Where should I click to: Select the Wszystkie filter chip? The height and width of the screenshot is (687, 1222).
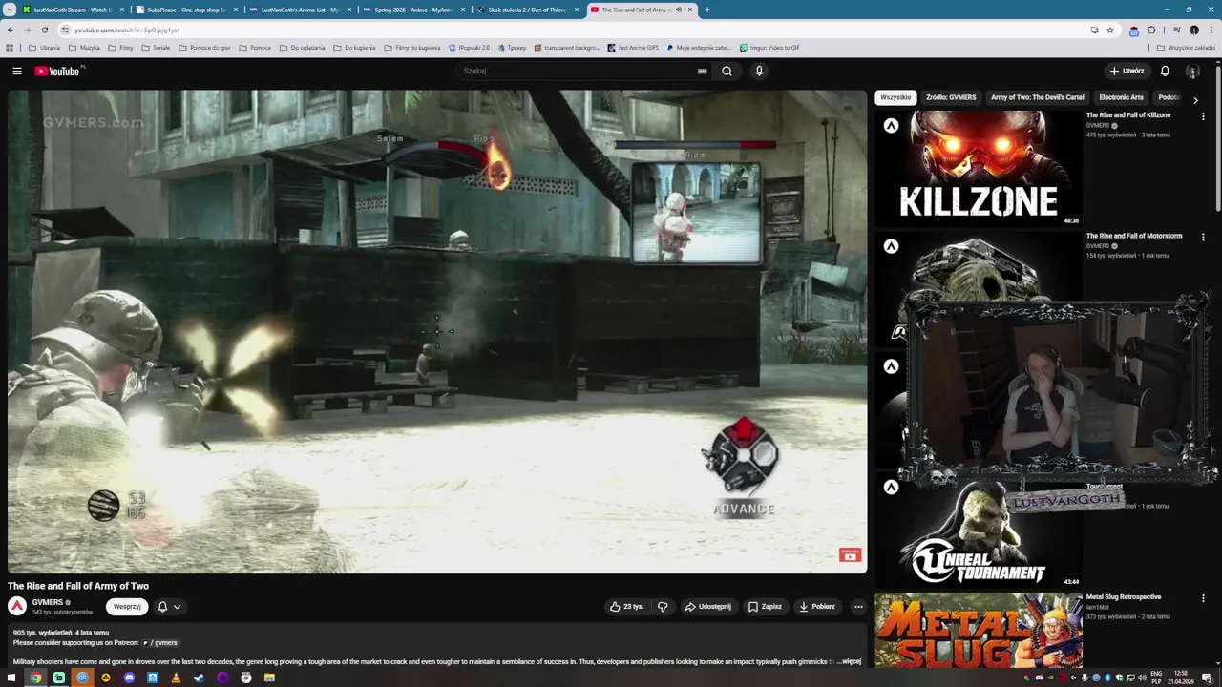pyautogui.click(x=895, y=97)
